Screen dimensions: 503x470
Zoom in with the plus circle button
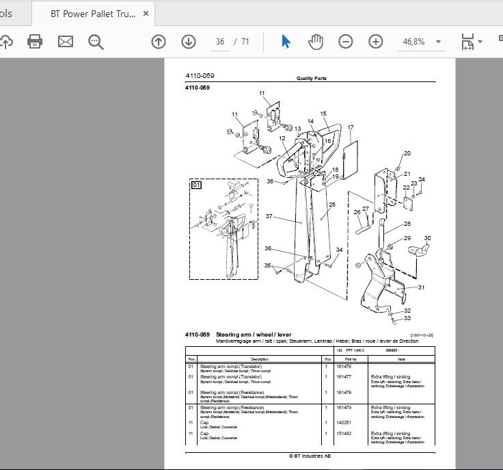click(x=376, y=42)
